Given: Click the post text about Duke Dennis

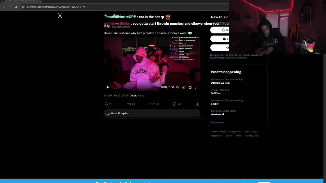Looking at the screenshot, I should 148,33.
